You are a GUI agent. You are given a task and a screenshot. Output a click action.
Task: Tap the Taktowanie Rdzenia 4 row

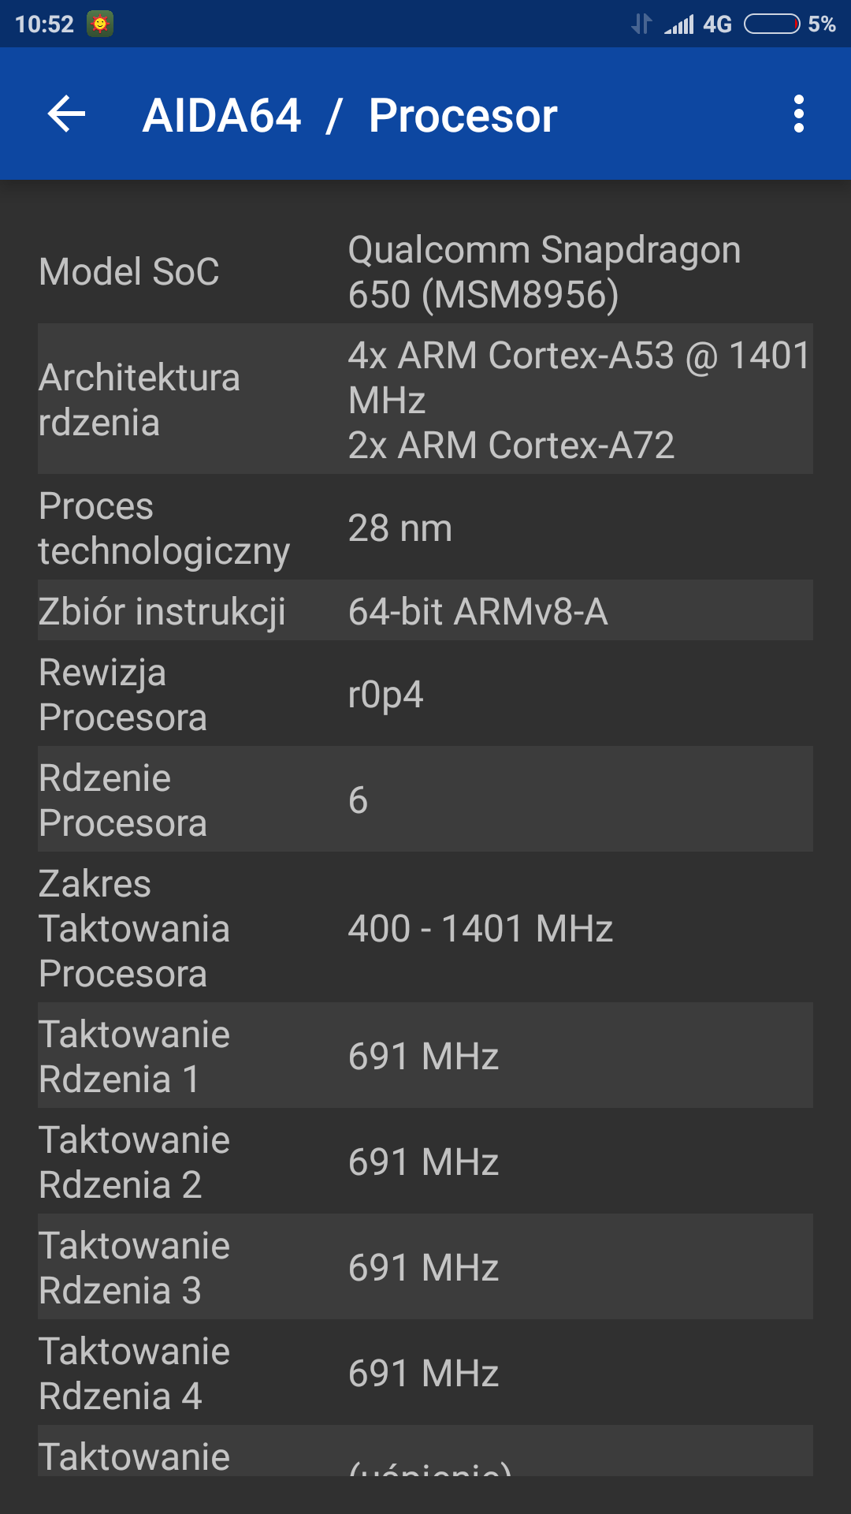425,1373
